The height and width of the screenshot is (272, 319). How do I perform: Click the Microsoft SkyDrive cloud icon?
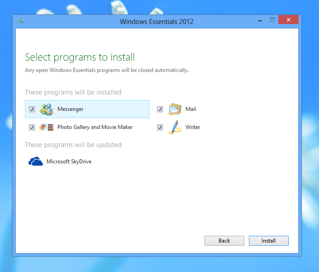[x=36, y=161]
